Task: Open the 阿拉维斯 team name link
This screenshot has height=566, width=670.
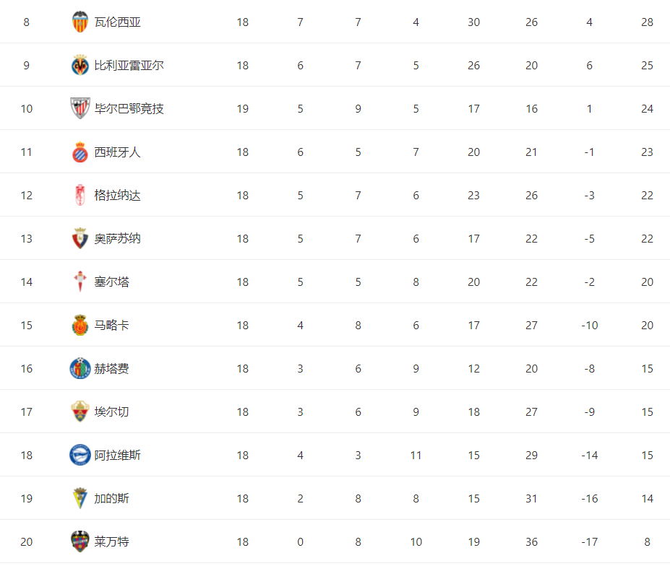Action: pos(118,456)
